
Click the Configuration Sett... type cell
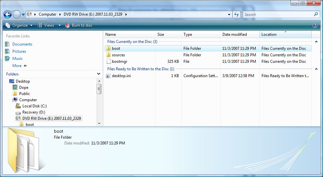click(x=201, y=76)
